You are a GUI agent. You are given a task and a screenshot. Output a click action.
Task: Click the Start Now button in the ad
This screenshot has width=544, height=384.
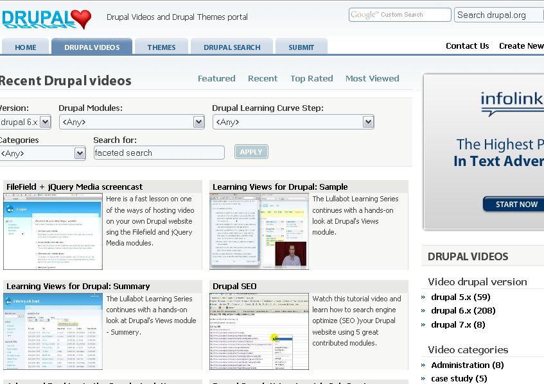[x=513, y=205]
